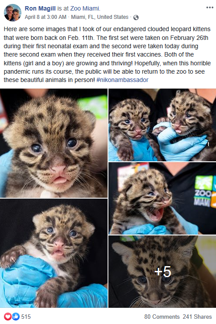
Task: Open the kitten held in blue gloves photo
Action: pyautogui.click(x=54, y=253)
